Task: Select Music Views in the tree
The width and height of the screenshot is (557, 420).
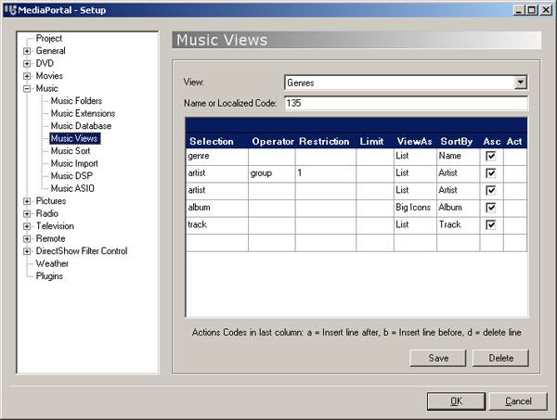Action: click(74, 138)
